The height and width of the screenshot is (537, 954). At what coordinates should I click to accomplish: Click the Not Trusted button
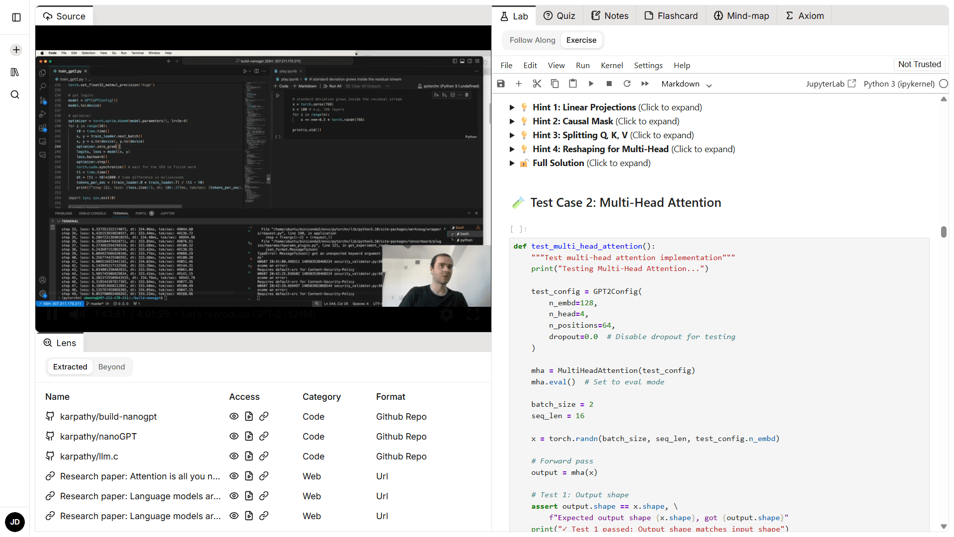(x=919, y=64)
